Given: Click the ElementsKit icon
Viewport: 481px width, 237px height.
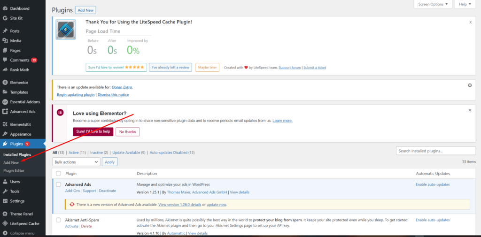Looking at the screenshot, I should tap(5, 124).
